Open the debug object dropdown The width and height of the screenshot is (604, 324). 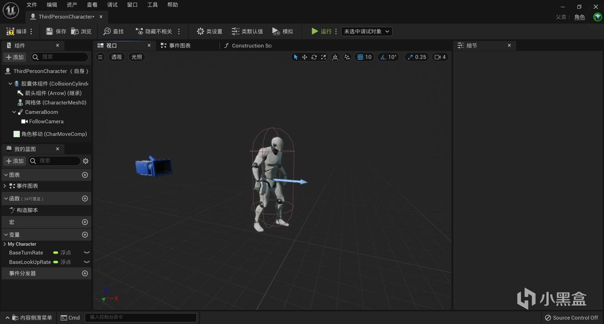coord(366,31)
